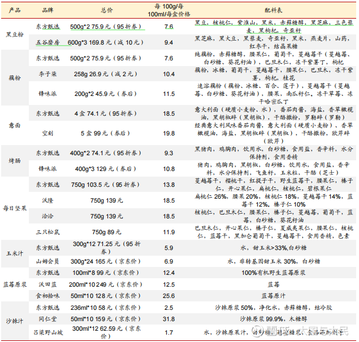Click the 空刻 brand cell

[x=47, y=133]
